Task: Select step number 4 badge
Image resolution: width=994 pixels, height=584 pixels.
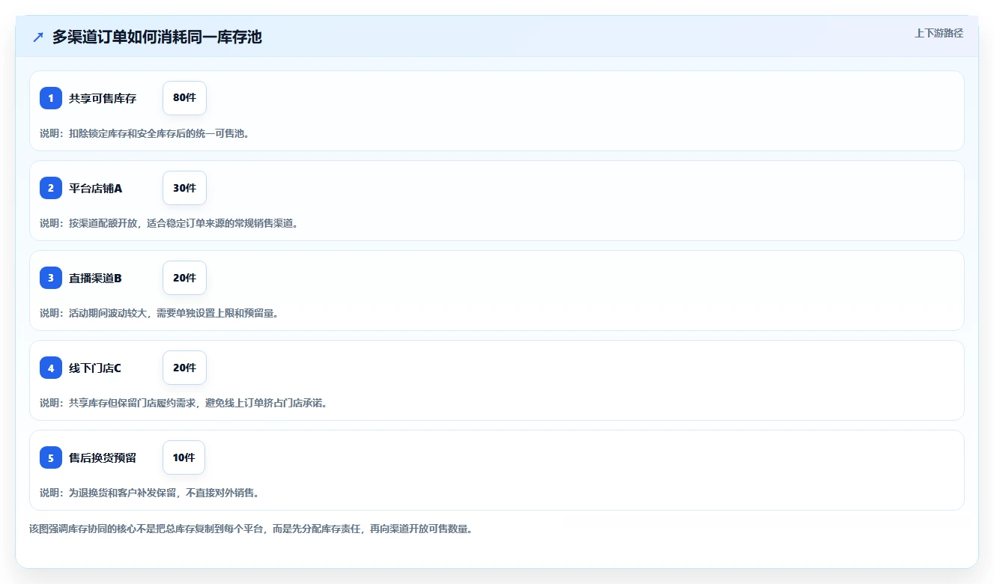Action: pyautogui.click(x=51, y=368)
